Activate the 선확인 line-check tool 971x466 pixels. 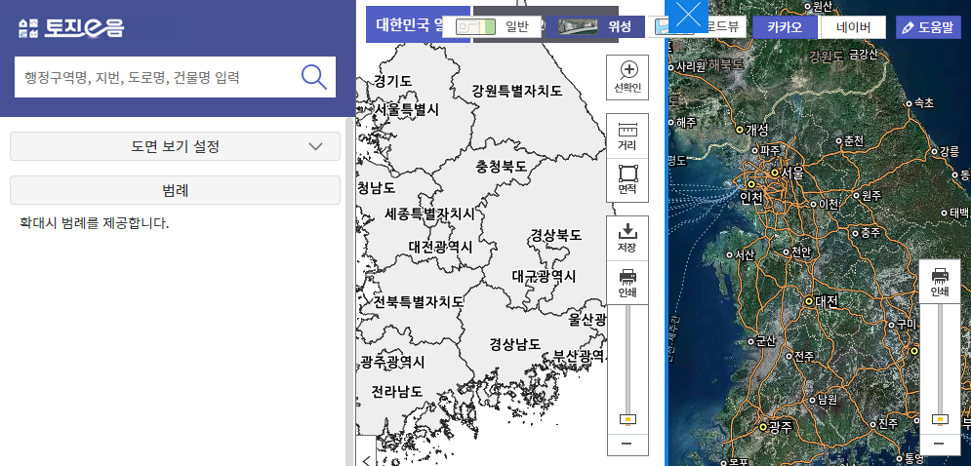pyautogui.click(x=627, y=77)
